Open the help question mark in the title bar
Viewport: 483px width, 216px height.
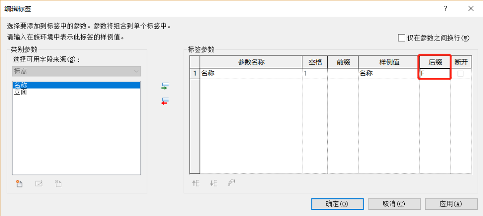[445, 8]
